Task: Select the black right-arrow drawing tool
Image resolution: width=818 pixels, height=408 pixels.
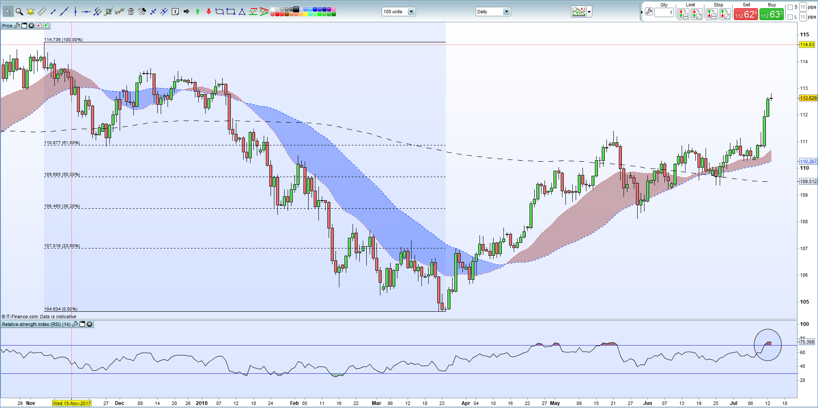Action: [186, 12]
